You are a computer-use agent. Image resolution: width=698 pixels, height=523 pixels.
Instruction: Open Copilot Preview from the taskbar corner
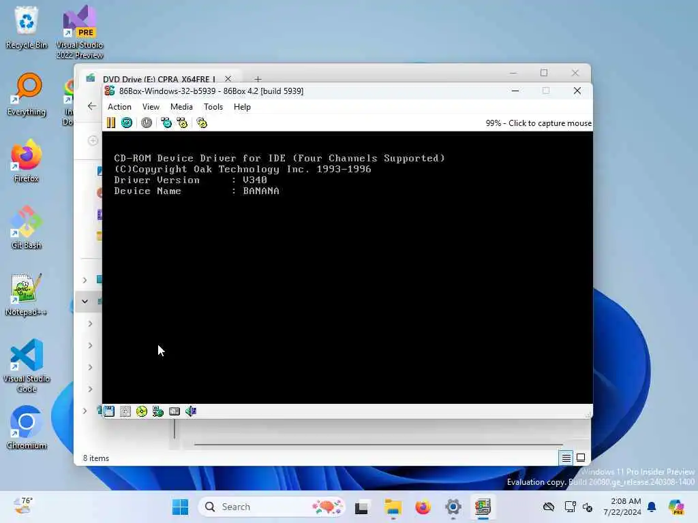pyautogui.click(x=676, y=507)
